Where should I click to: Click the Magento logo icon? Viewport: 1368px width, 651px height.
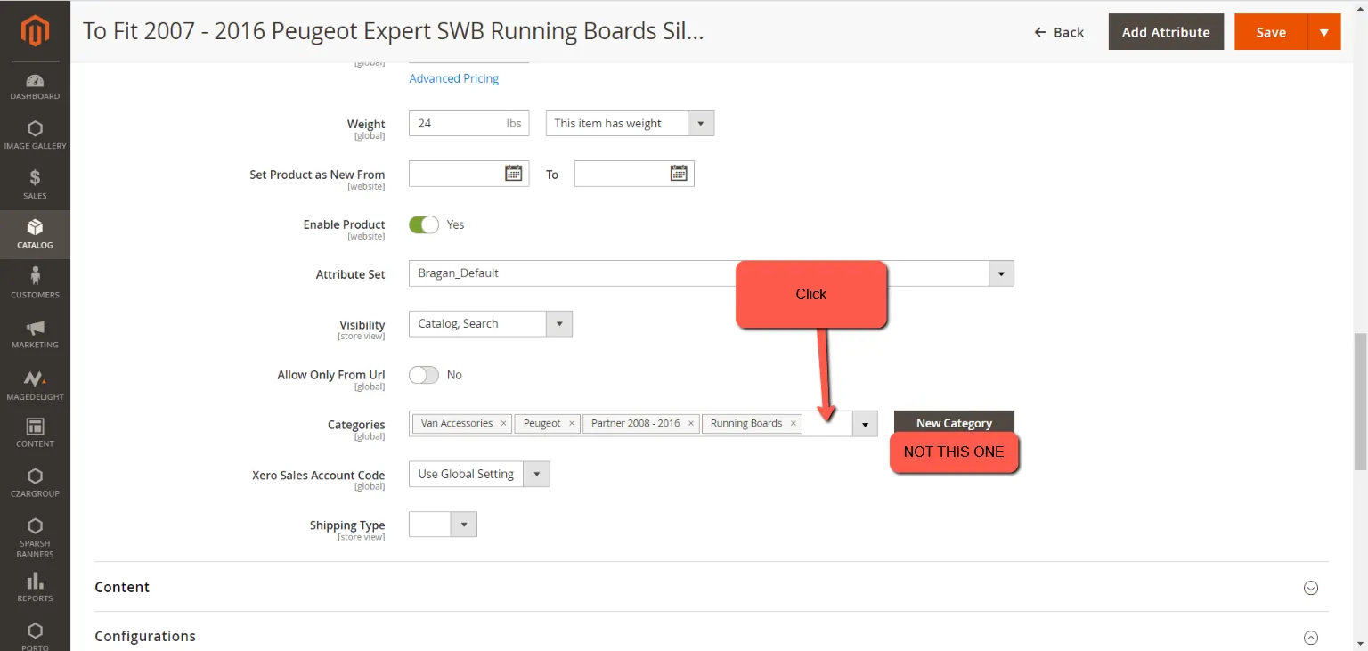pos(35,31)
